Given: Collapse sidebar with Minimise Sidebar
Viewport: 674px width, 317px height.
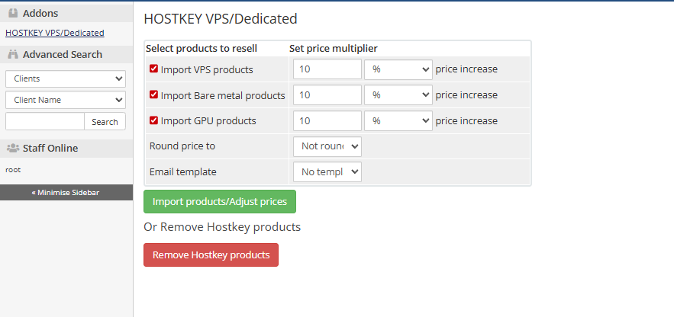Looking at the screenshot, I should pos(66,192).
